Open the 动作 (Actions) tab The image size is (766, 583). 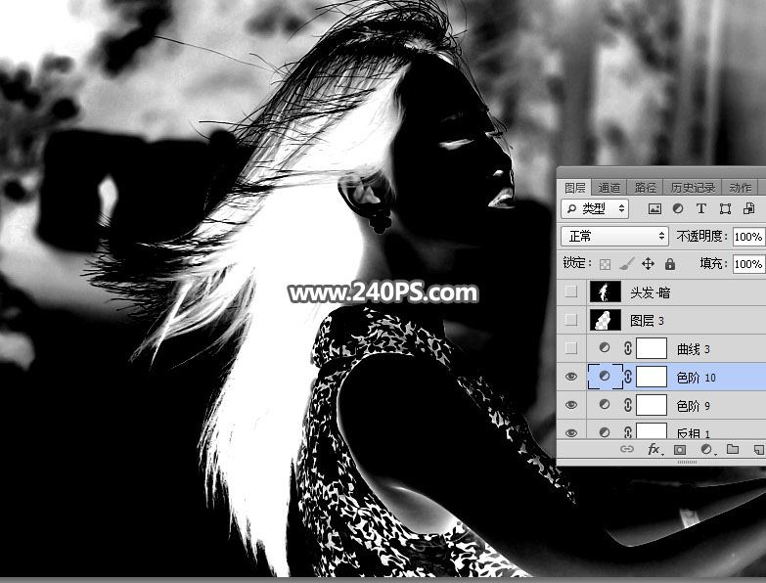[740, 188]
